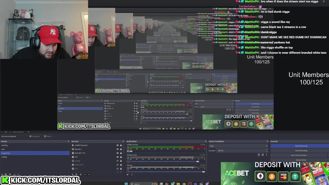Add a new scene transition
The image size is (329, 185).
pyautogui.click(x=259, y=155)
